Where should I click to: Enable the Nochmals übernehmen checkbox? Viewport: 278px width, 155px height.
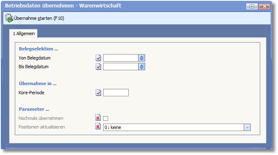[106, 118]
